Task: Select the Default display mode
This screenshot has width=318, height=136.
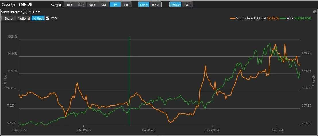Action: click(x=175, y=5)
